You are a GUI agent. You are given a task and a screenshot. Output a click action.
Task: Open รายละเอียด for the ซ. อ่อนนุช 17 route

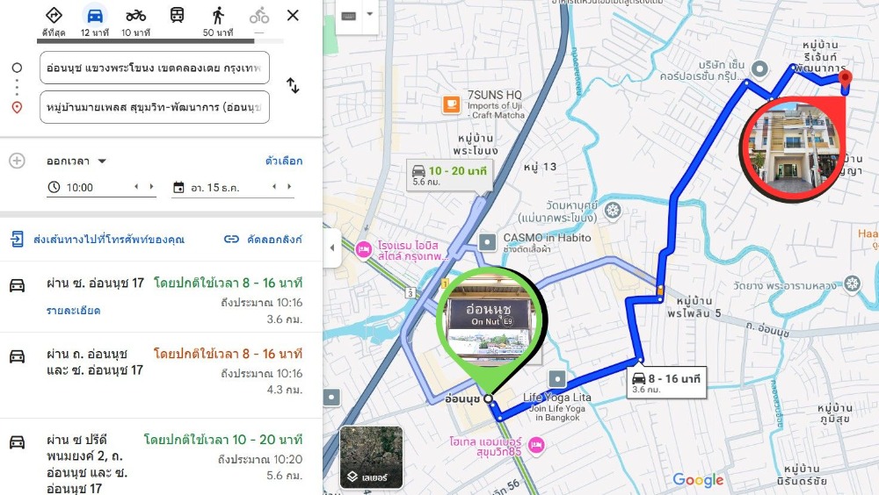coord(74,311)
